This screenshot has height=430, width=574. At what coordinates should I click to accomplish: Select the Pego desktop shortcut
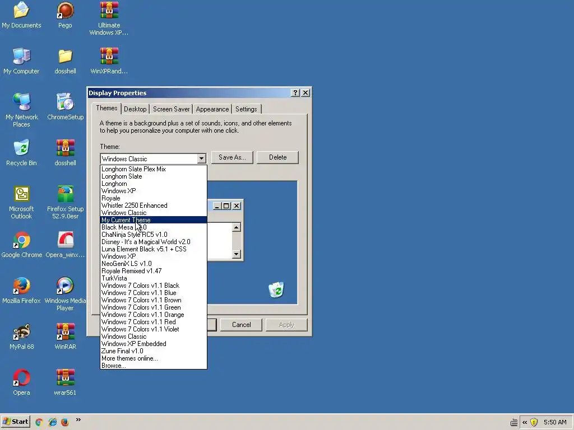tap(65, 15)
